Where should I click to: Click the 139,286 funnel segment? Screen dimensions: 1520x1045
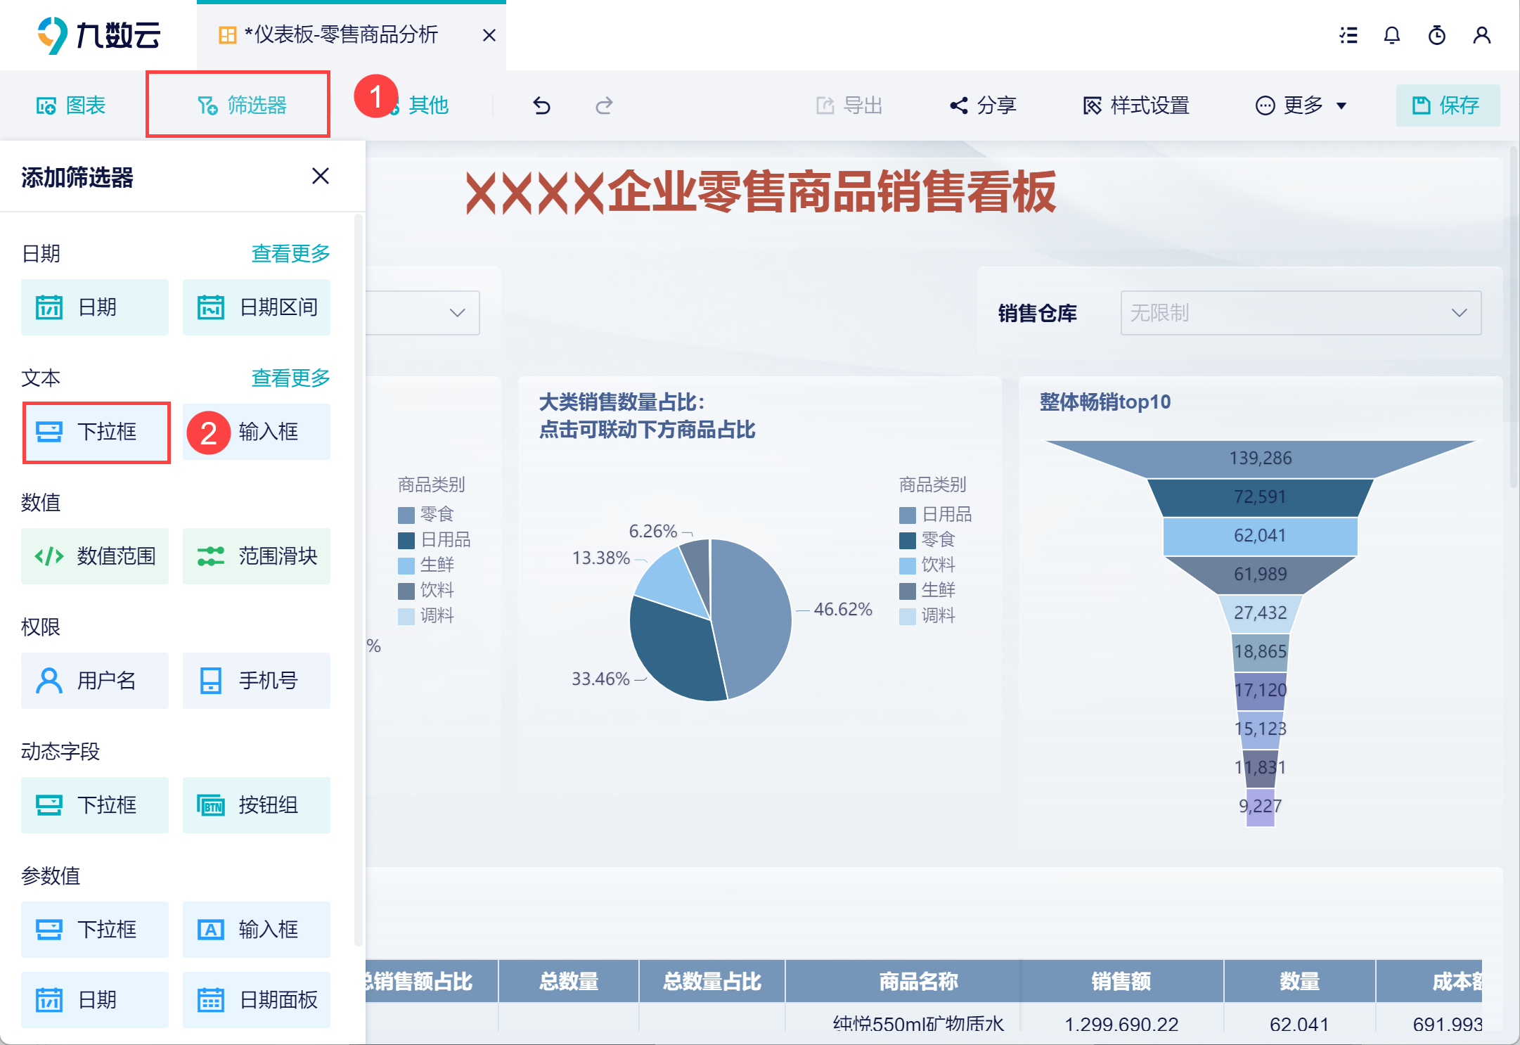point(1261,459)
